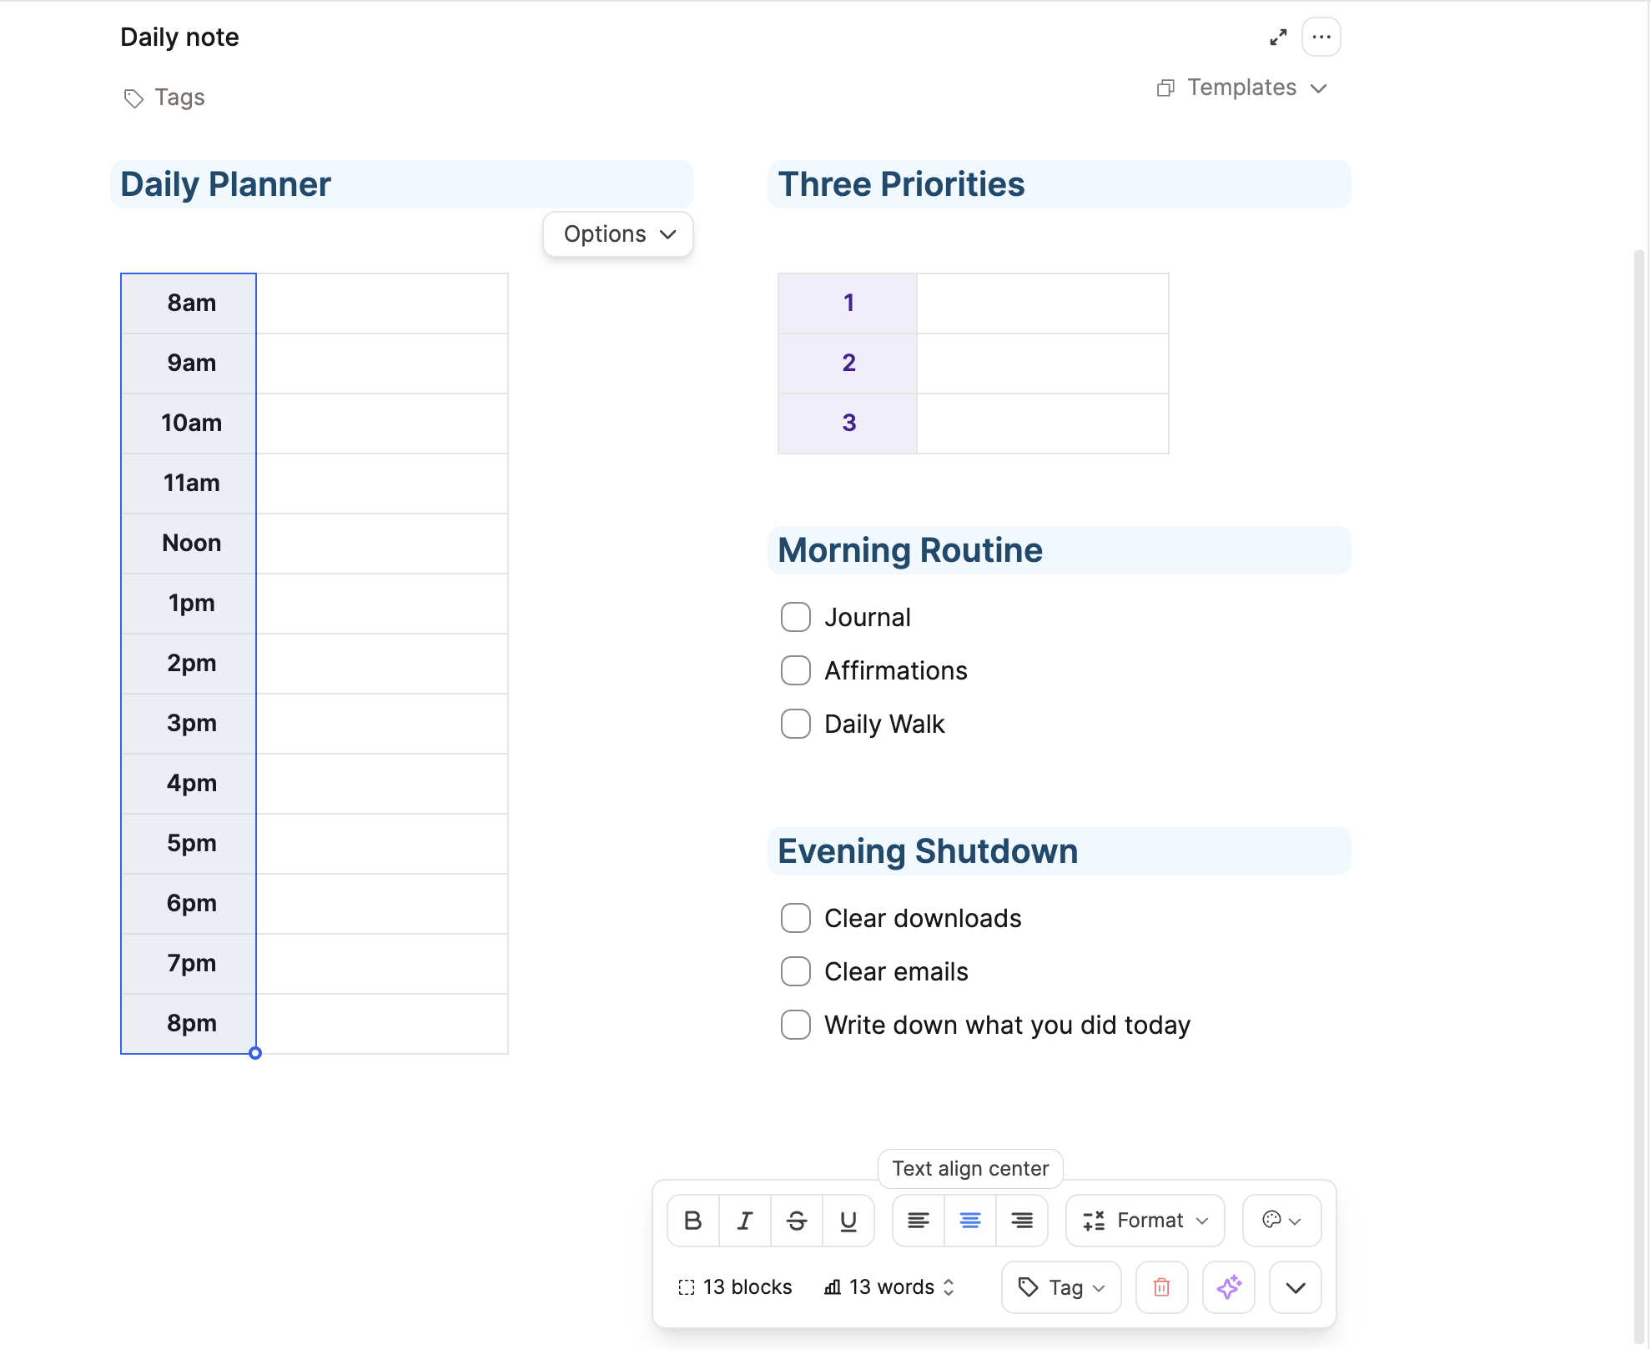Apply strikethrough formatting
The image size is (1651, 1349).
[797, 1221]
